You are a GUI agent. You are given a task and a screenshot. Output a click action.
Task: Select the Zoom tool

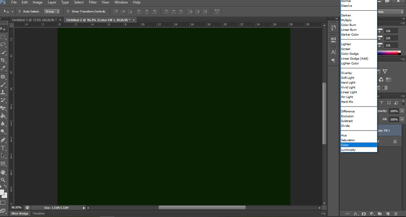tap(3, 180)
